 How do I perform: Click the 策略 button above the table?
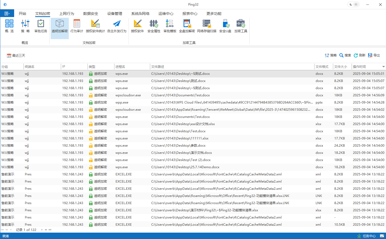pos(331,55)
